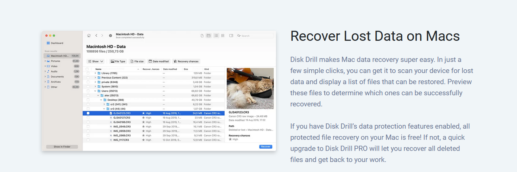
Task: Expand the cr2 (341) folder
Action: 104,105
